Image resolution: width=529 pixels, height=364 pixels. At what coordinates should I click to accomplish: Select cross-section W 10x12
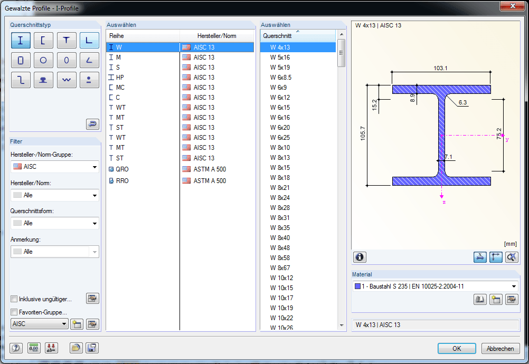(298, 277)
